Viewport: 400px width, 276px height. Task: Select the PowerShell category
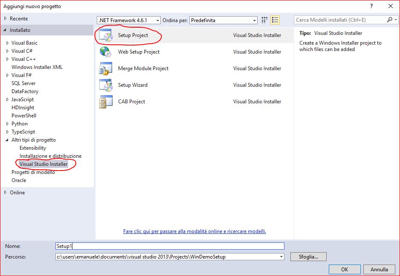tap(24, 116)
